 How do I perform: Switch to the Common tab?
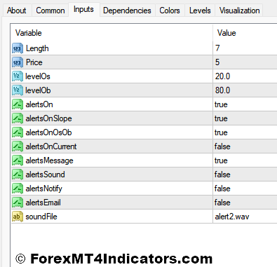50,11
